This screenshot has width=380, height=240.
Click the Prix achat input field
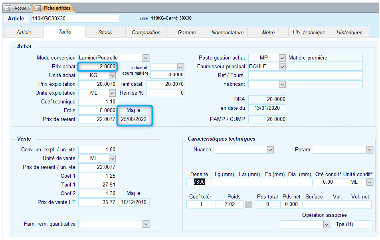pyautogui.click(x=97, y=67)
